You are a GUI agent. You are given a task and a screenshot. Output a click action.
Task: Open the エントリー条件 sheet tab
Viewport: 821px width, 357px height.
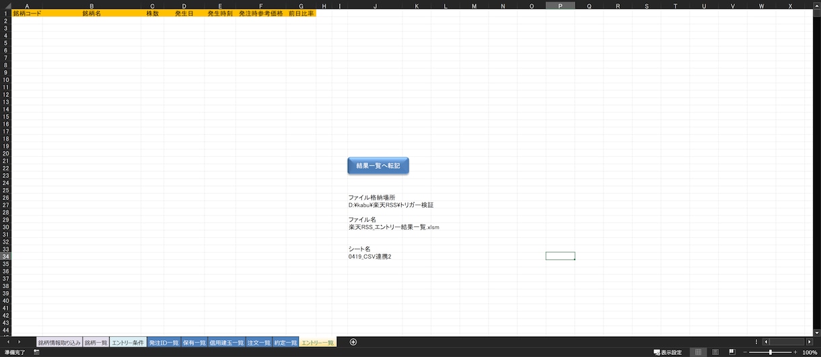128,343
